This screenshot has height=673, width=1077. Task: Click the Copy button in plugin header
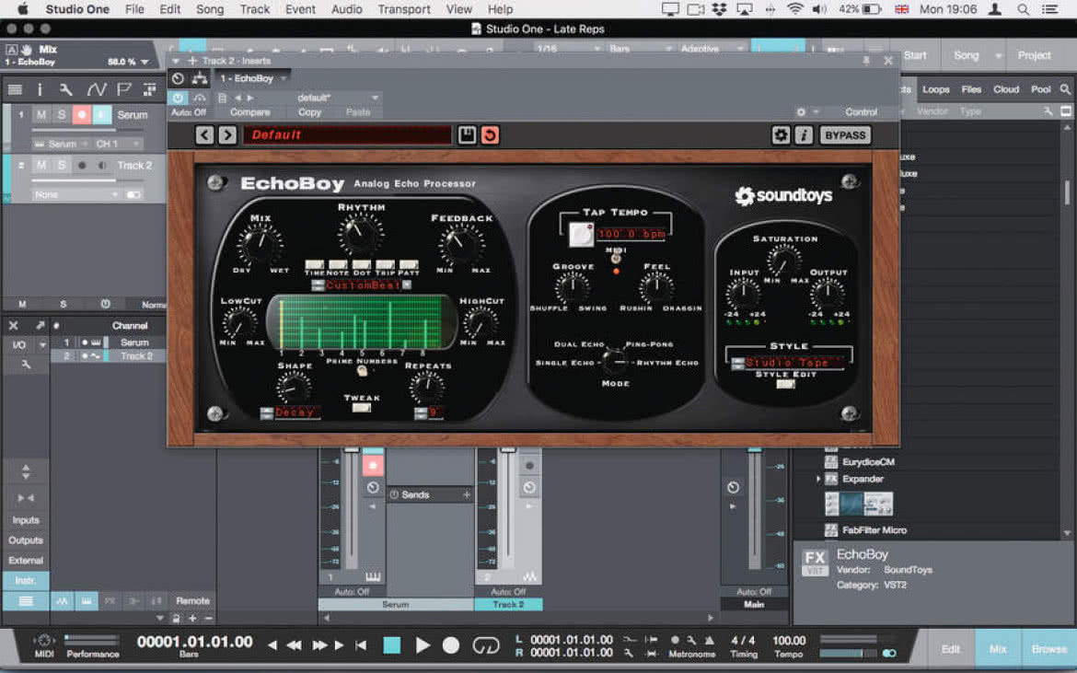click(x=310, y=112)
